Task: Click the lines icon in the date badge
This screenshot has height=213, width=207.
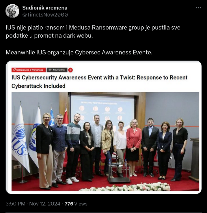Action: (x=50, y=70)
